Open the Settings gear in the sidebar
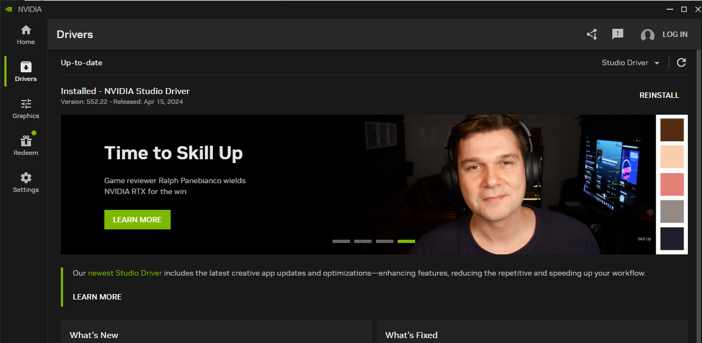 (26, 182)
